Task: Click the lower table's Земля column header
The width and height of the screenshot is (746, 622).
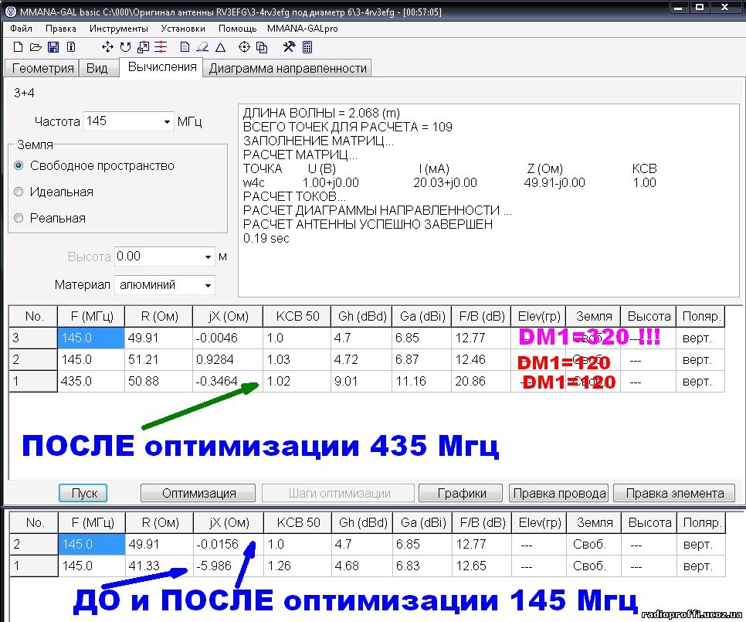Action: [594, 522]
